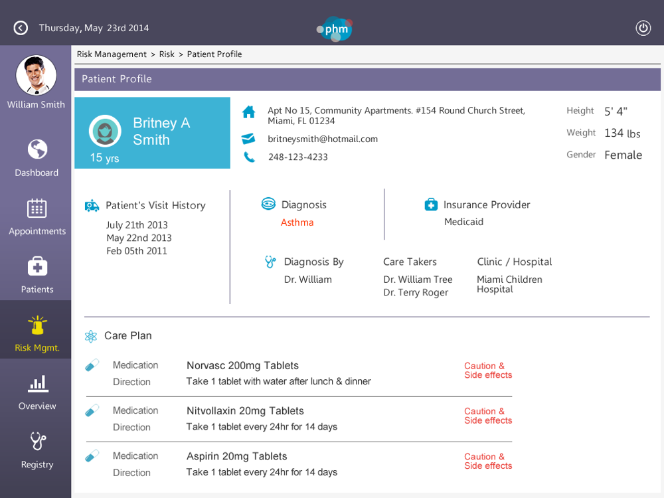
Task: Open Registry stethoscope icon
Action: [x=37, y=442]
